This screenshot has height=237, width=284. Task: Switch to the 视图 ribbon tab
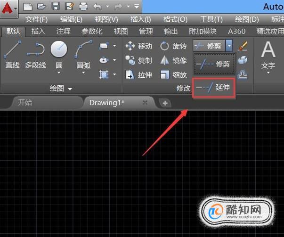(x=121, y=32)
